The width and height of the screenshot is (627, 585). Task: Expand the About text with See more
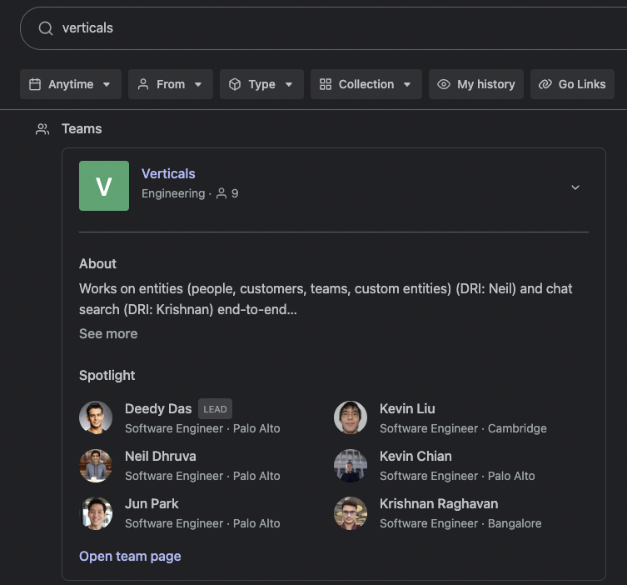[x=108, y=333]
